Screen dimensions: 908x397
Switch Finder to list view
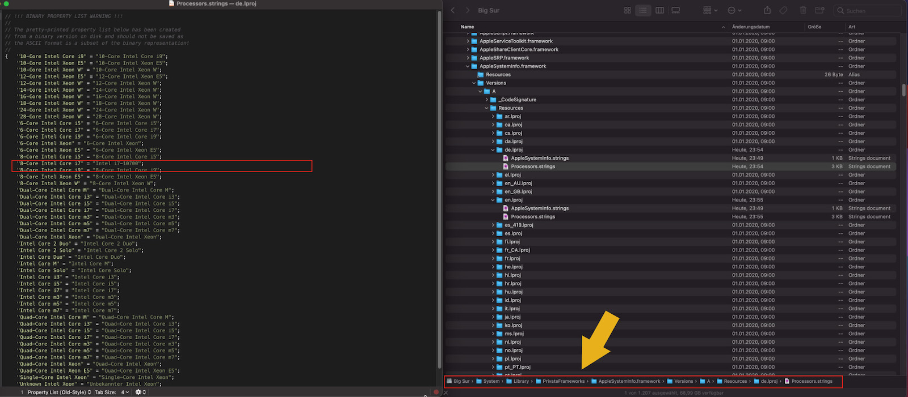tap(643, 10)
